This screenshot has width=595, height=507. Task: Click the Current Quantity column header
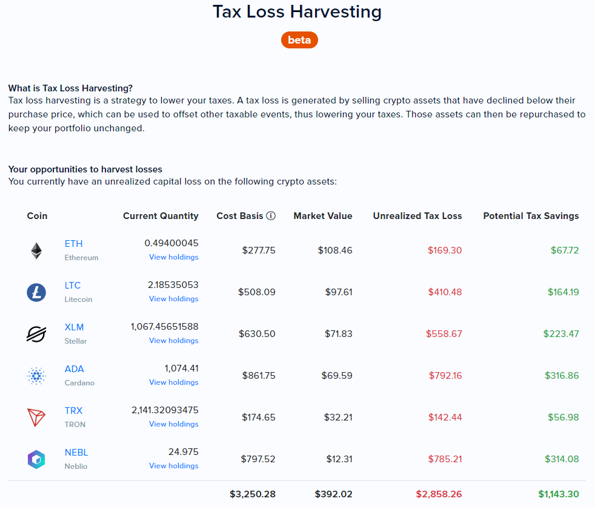point(161,216)
